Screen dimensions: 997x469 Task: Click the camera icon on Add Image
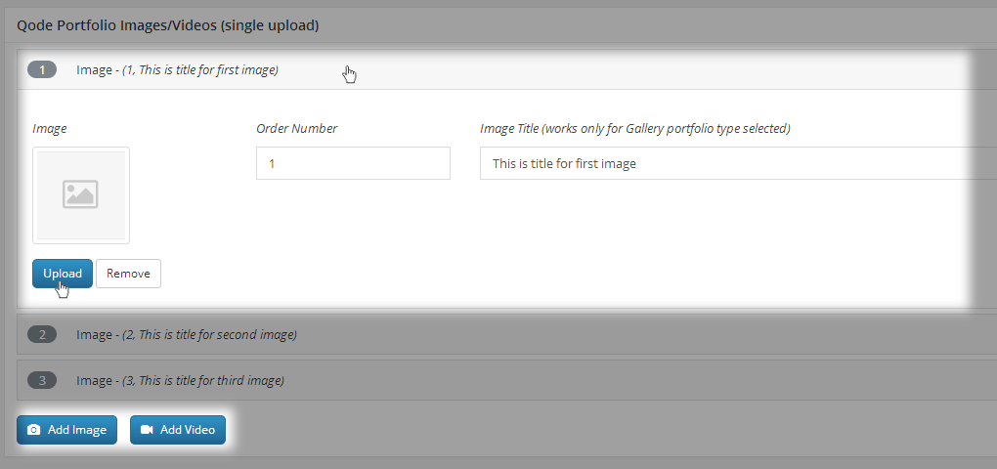coord(33,430)
